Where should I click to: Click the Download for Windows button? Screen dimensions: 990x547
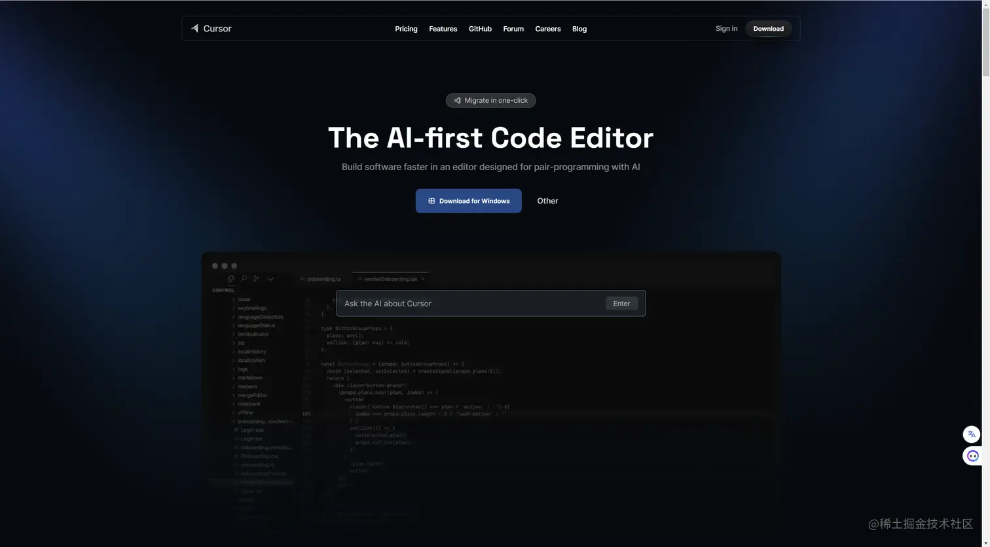[468, 201]
